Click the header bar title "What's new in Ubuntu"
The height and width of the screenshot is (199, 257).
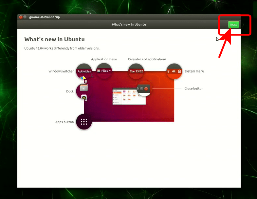point(129,25)
